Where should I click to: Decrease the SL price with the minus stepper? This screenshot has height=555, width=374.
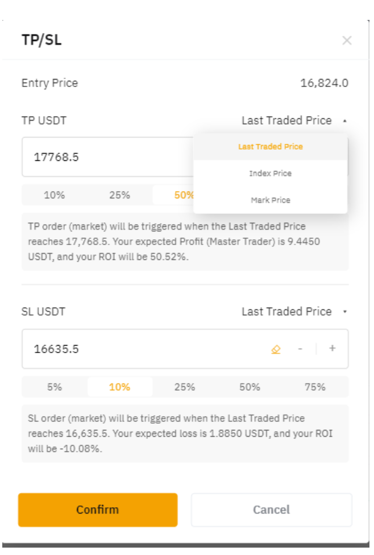tap(300, 349)
